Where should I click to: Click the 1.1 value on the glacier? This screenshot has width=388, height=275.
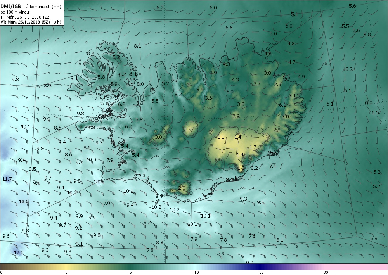[221, 137]
